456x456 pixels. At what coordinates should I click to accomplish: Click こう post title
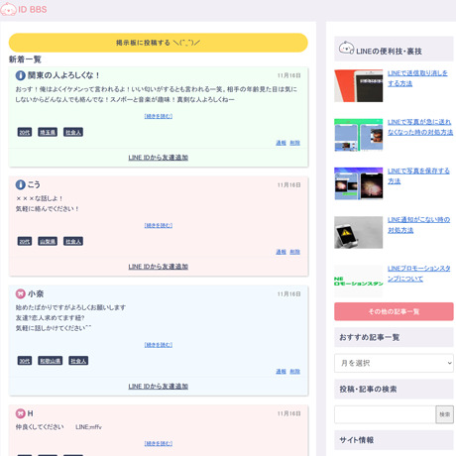[x=34, y=184]
